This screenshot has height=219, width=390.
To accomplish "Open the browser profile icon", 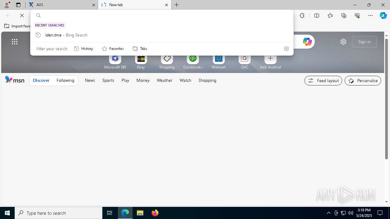I will [x=7, y=5].
